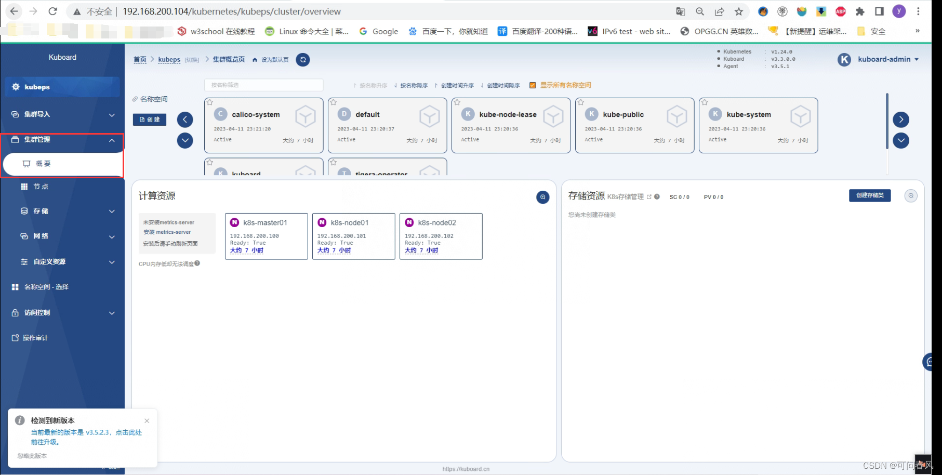Open the k8s-node02 node card
Screen dimensions: 942x475
[x=441, y=236]
